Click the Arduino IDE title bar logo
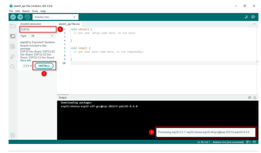The width and height of the screenshot is (261, 153). tap(11, 6)
